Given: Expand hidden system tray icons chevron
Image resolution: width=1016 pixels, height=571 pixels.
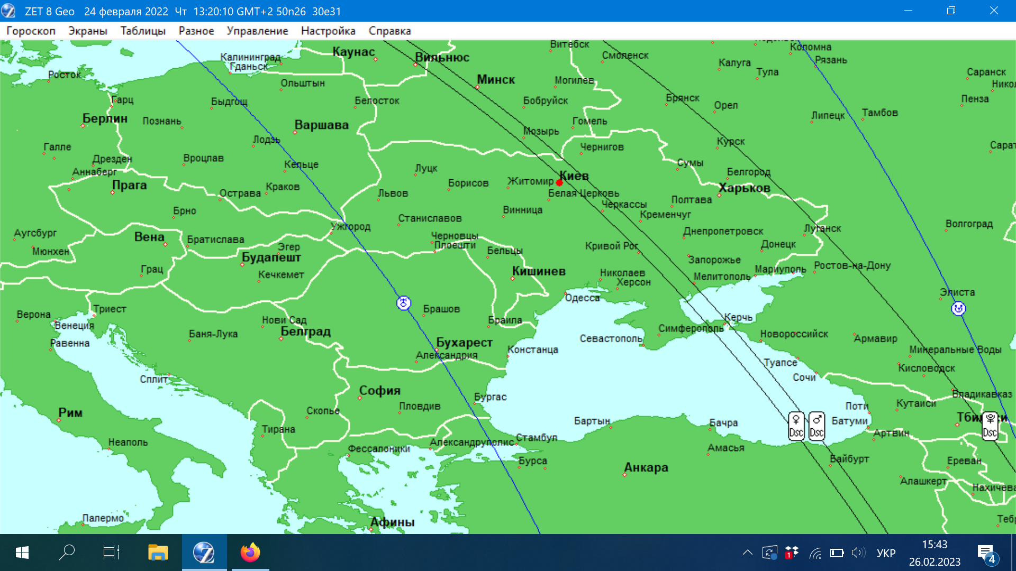Looking at the screenshot, I should [x=747, y=553].
